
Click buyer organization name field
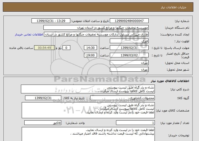(96, 28)
